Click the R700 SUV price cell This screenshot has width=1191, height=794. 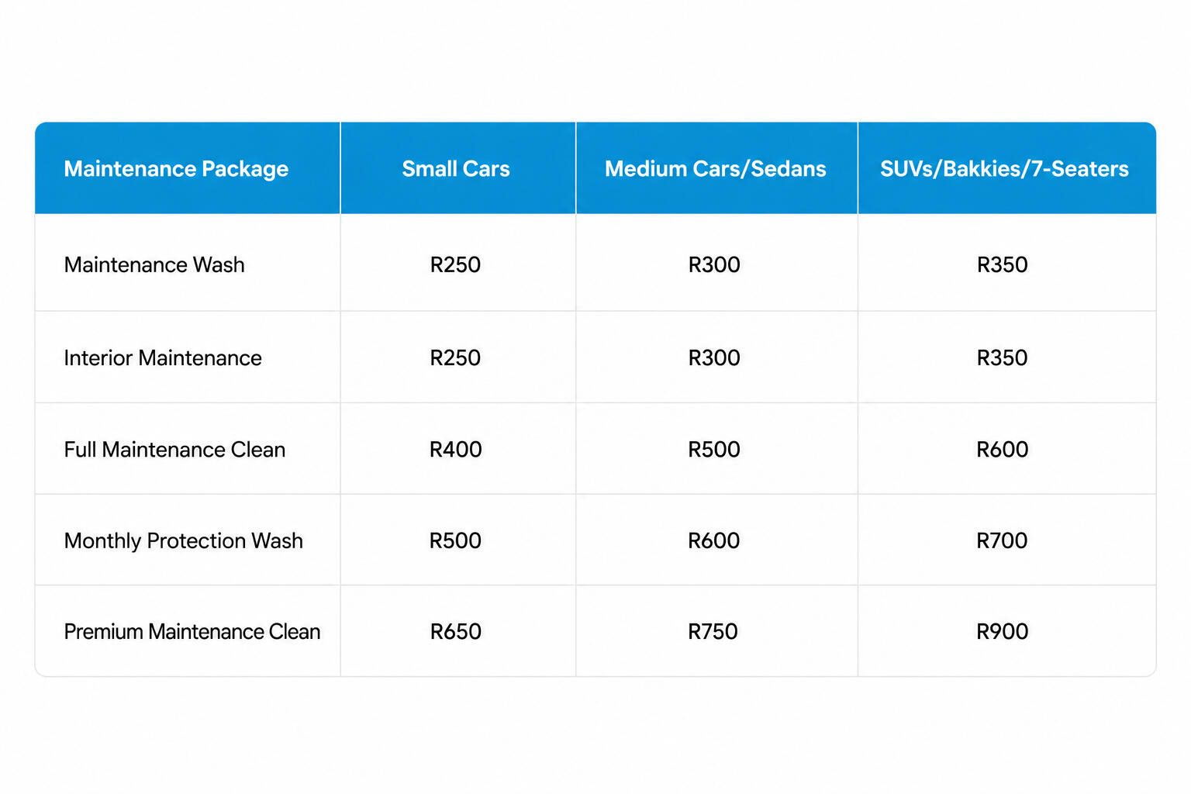pyautogui.click(x=1003, y=541)
